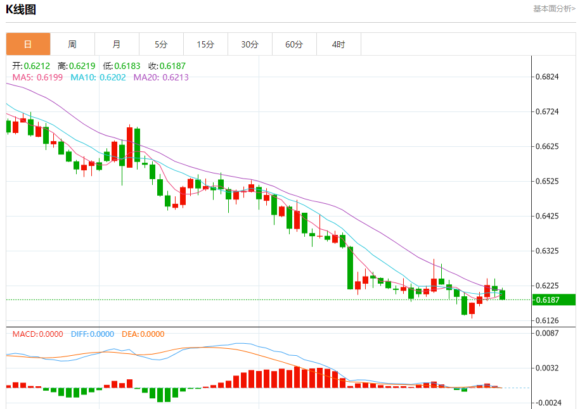Click the low price 低:0.6183

122,66
